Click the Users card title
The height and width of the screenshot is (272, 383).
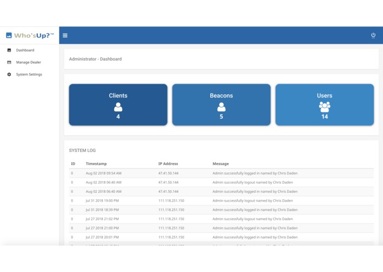(325, 95)
